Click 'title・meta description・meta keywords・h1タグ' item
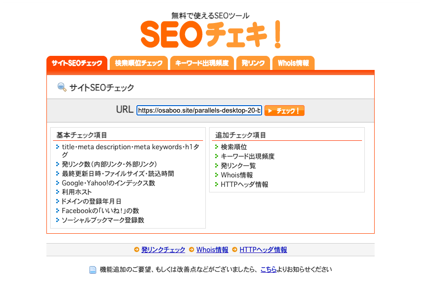422x291 pixels. pos(130,151)
